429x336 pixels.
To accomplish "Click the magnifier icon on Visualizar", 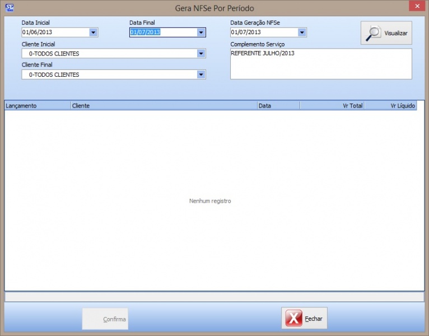I will 373,33.
